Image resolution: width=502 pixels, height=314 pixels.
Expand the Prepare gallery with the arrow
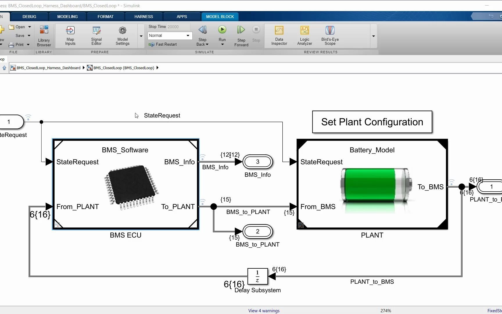tap(141, 36)
